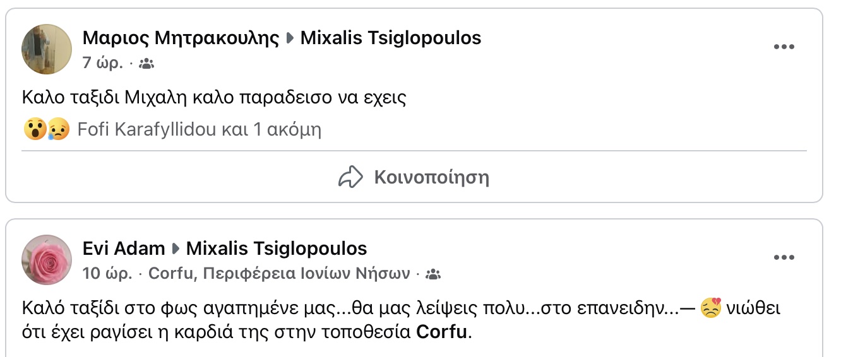Click the sad crying reaction emoji

tap(58, 130)
